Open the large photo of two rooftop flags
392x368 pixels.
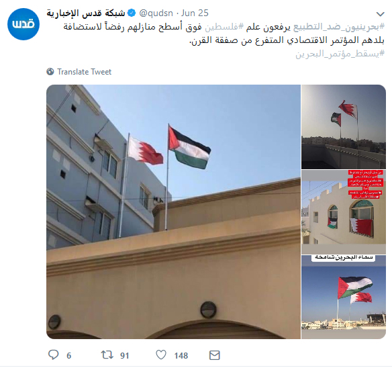173,212
